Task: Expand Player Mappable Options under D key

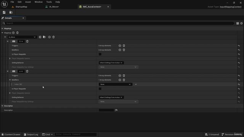Action: [10, 59]
